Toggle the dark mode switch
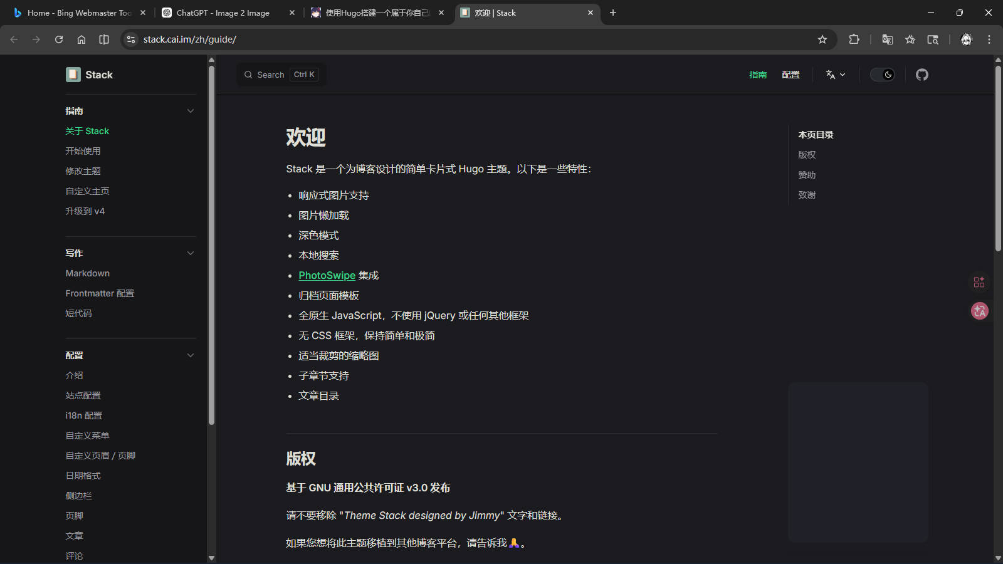The width and height of the screenshot is (1003, 564). (882, 75)
